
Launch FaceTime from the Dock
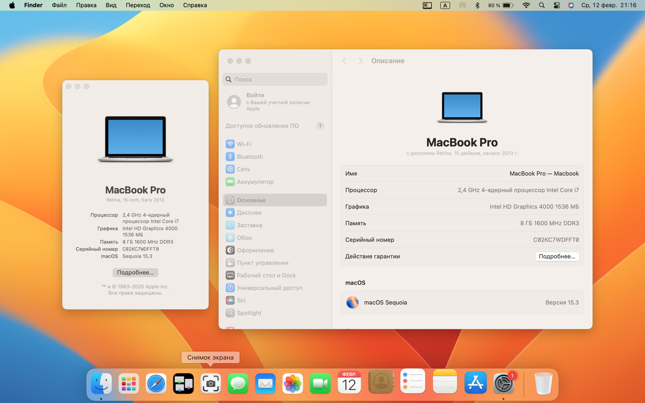[320, 383]
